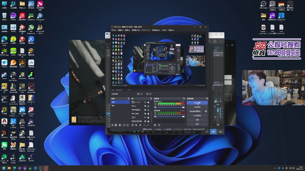Open Windows Start button on taskbar
Image resolution: width=305 pixels, height=171 pixels.
point(4,168)
